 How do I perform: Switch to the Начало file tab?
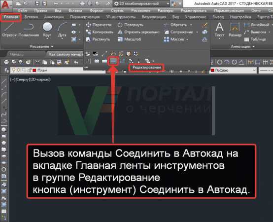click(x=17, y=54)
